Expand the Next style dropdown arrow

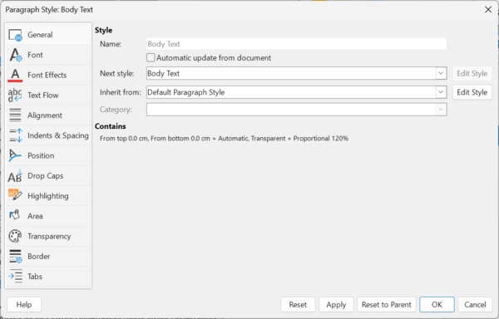click(441, 73)
